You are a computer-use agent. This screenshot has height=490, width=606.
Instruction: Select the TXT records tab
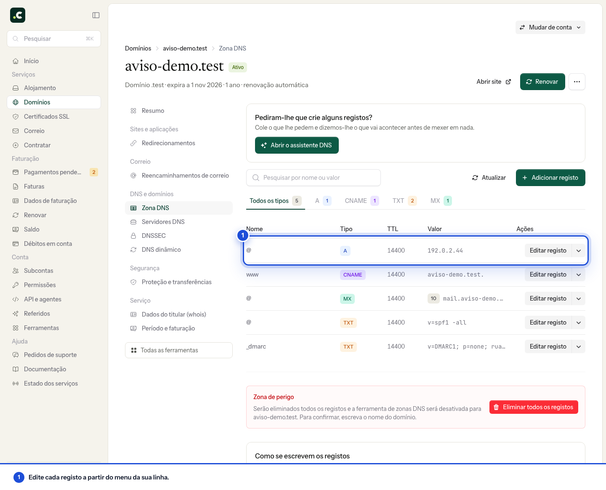point(404,201)
